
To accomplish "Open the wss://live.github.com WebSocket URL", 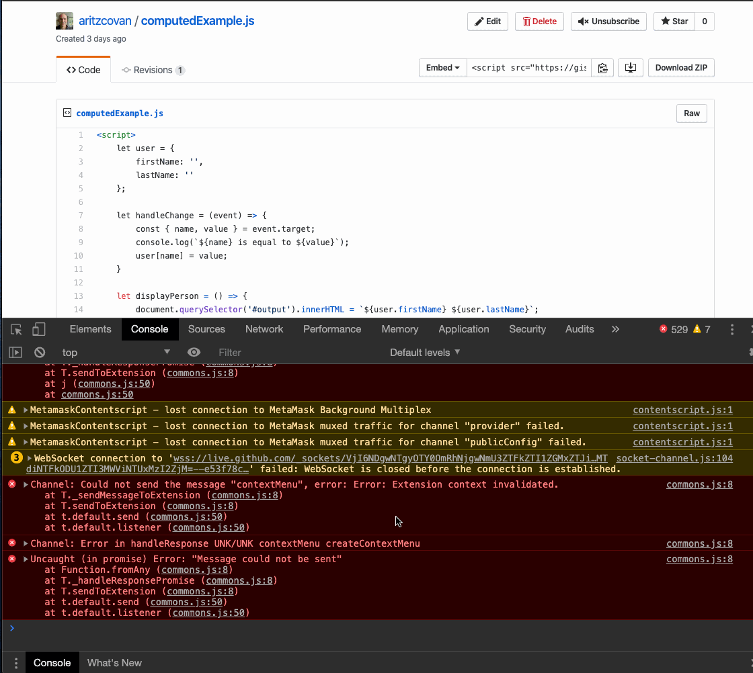I will tap(390, 458).
